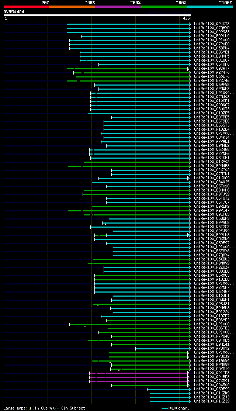236x411 pixels.
Task: Select the label UniRef100_Q8L8Q7
Action: (212, 60)
